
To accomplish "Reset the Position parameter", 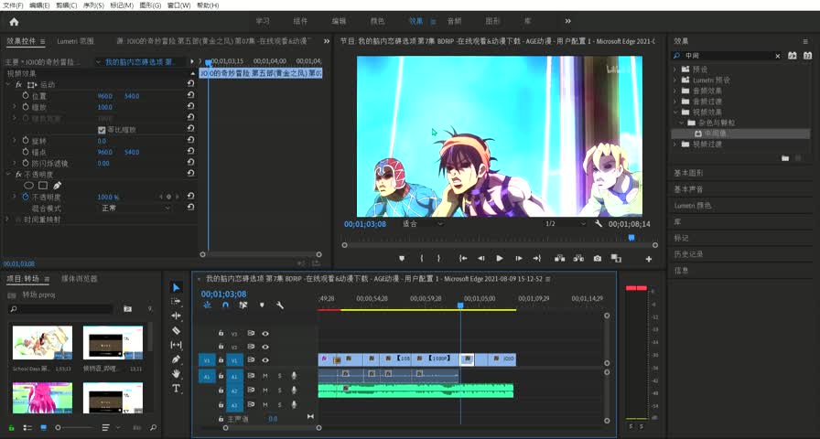I will click(x=191, y=96).
